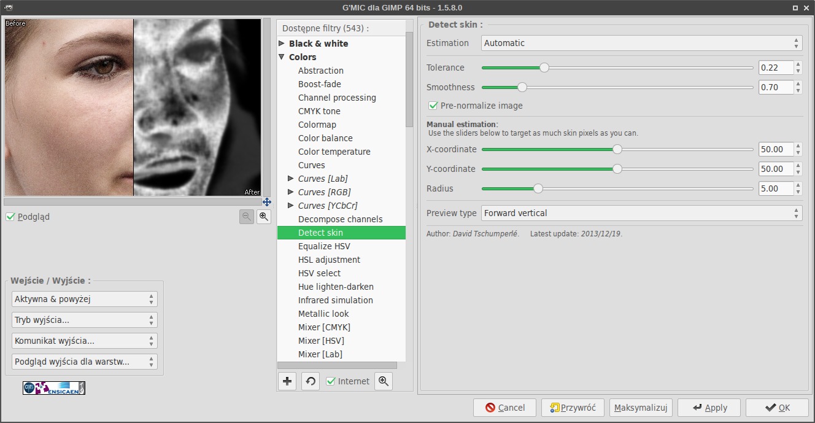This screenshot has height=423, width=815.
Task: Adjust the Smoothness slider
Action: click(617, 87)
